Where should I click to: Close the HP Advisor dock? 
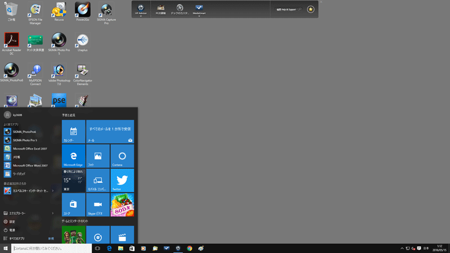(321, 2)
